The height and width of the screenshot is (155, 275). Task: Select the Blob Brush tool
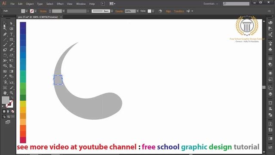coord(5,50)
